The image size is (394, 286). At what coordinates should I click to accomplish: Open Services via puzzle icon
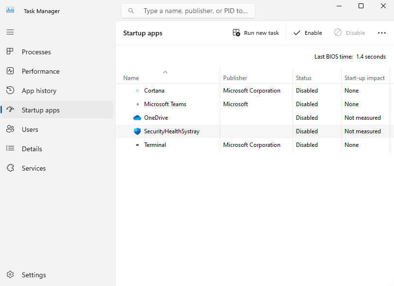(10, 168)
